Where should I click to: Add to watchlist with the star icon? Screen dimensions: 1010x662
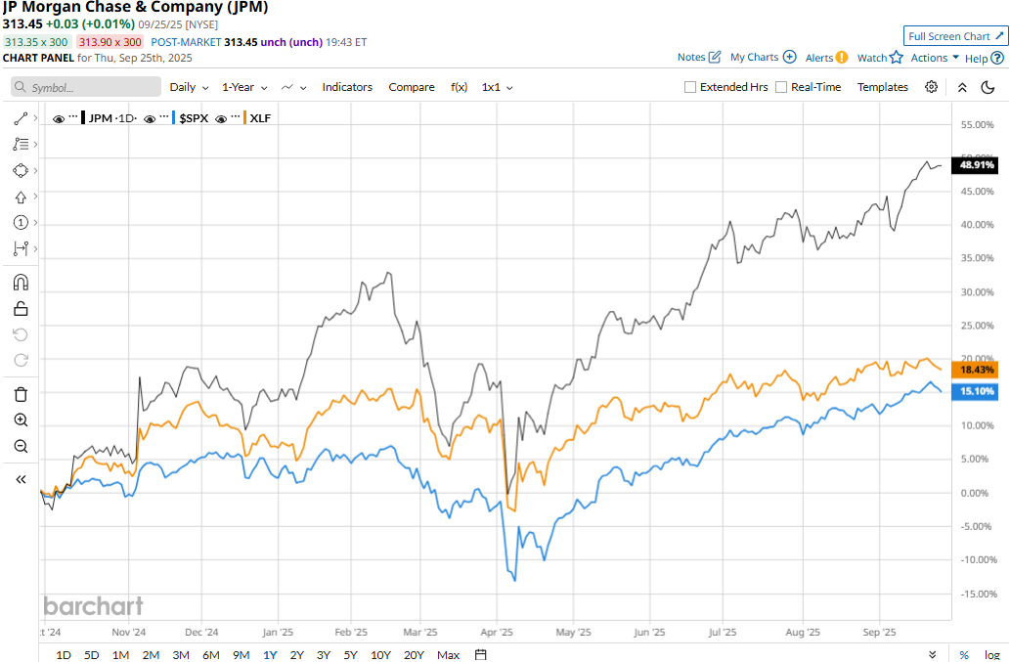click(x=896, y=58)
